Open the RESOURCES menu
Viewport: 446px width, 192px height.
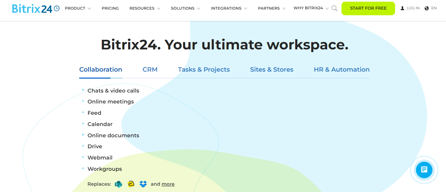(142, 8)
